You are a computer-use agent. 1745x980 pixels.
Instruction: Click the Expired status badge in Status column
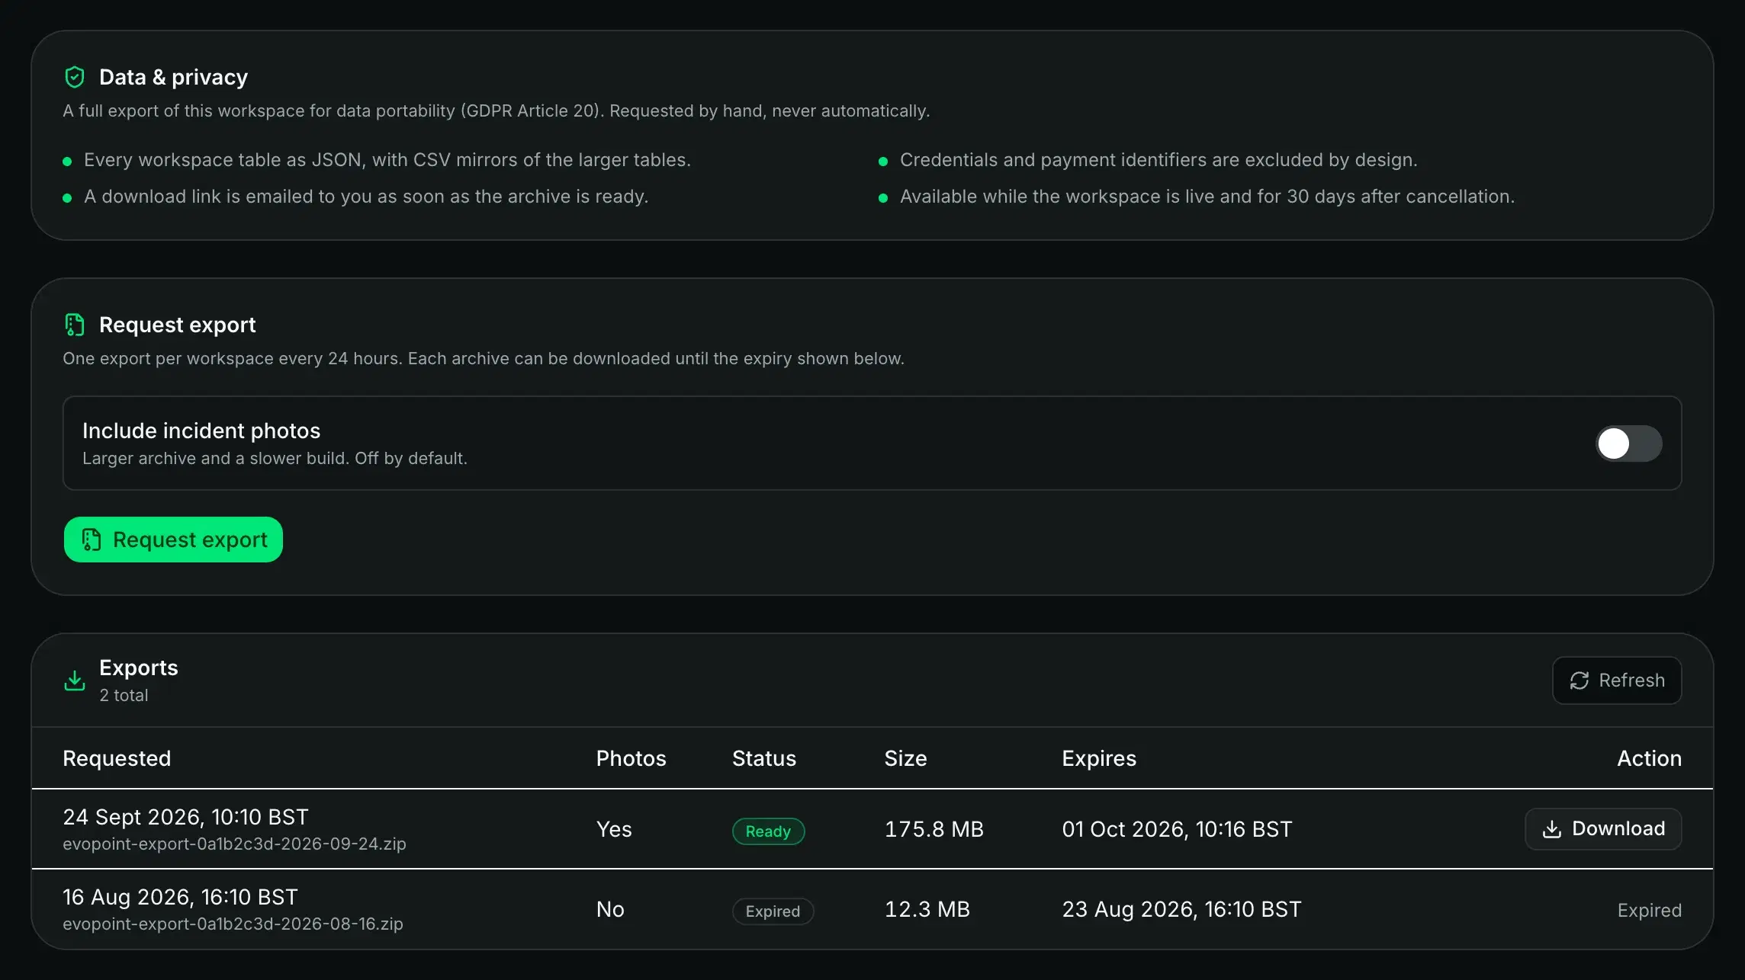773,911
